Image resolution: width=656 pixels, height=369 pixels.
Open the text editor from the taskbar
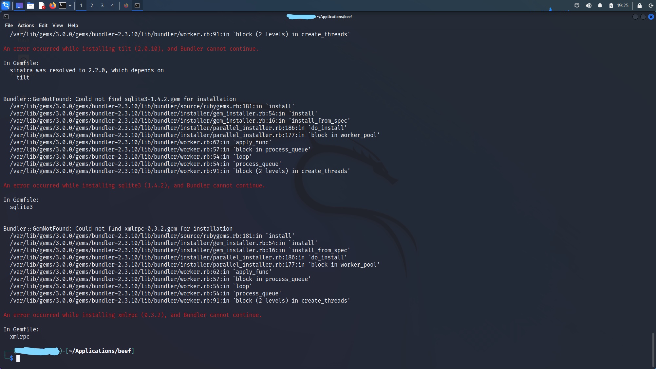tap(42, 6)
